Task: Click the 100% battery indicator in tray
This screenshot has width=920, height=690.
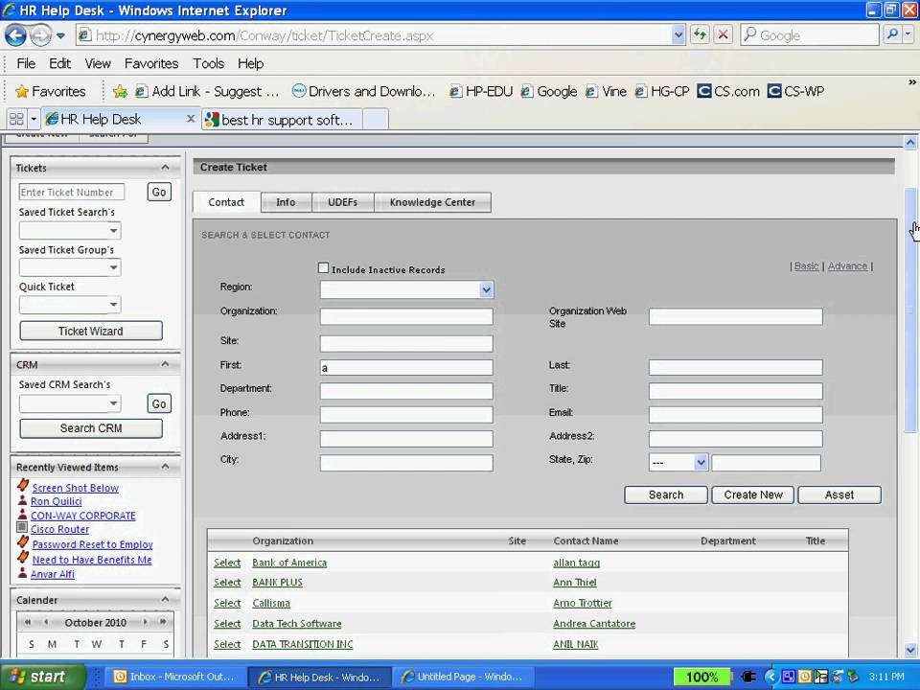Action: [x=701, y=678]
